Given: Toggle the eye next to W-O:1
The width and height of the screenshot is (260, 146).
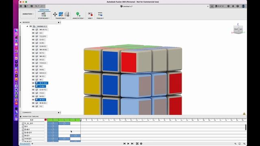Looking at the screenshot, I should coord(33,100).
